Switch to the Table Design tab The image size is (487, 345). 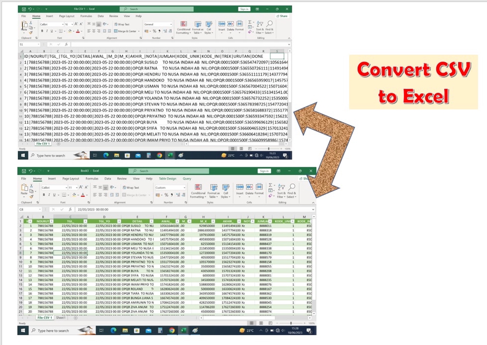tap(168, 179)
